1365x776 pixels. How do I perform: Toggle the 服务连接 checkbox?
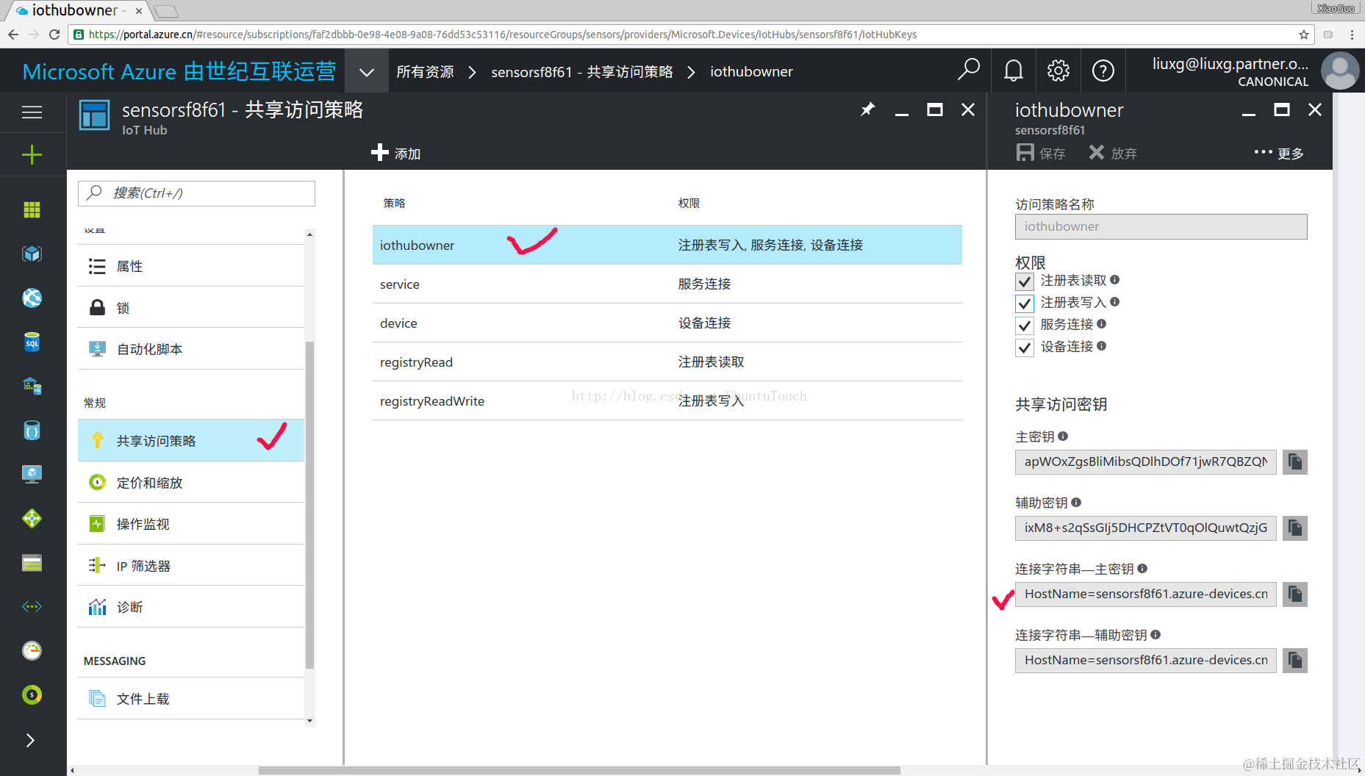click(x=1025, y=325)
